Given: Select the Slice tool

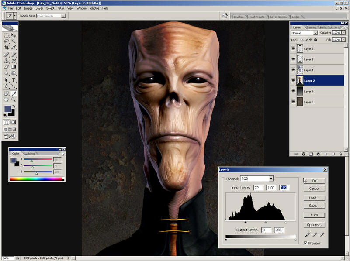Looking at the screenshot, I should [x=14, y=47].
